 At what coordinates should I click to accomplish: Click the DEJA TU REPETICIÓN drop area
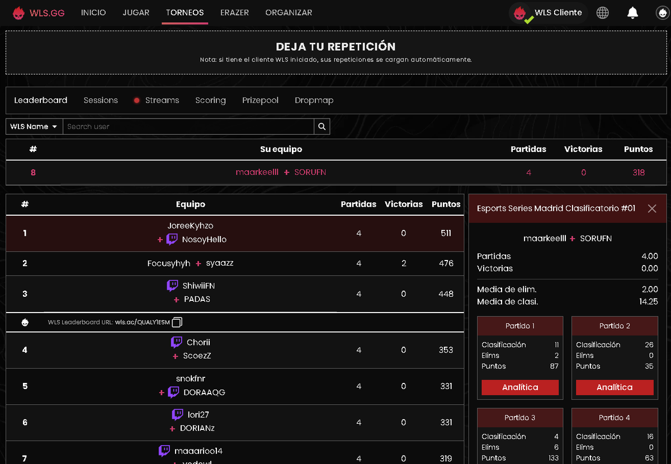click(x=336, y=53)
